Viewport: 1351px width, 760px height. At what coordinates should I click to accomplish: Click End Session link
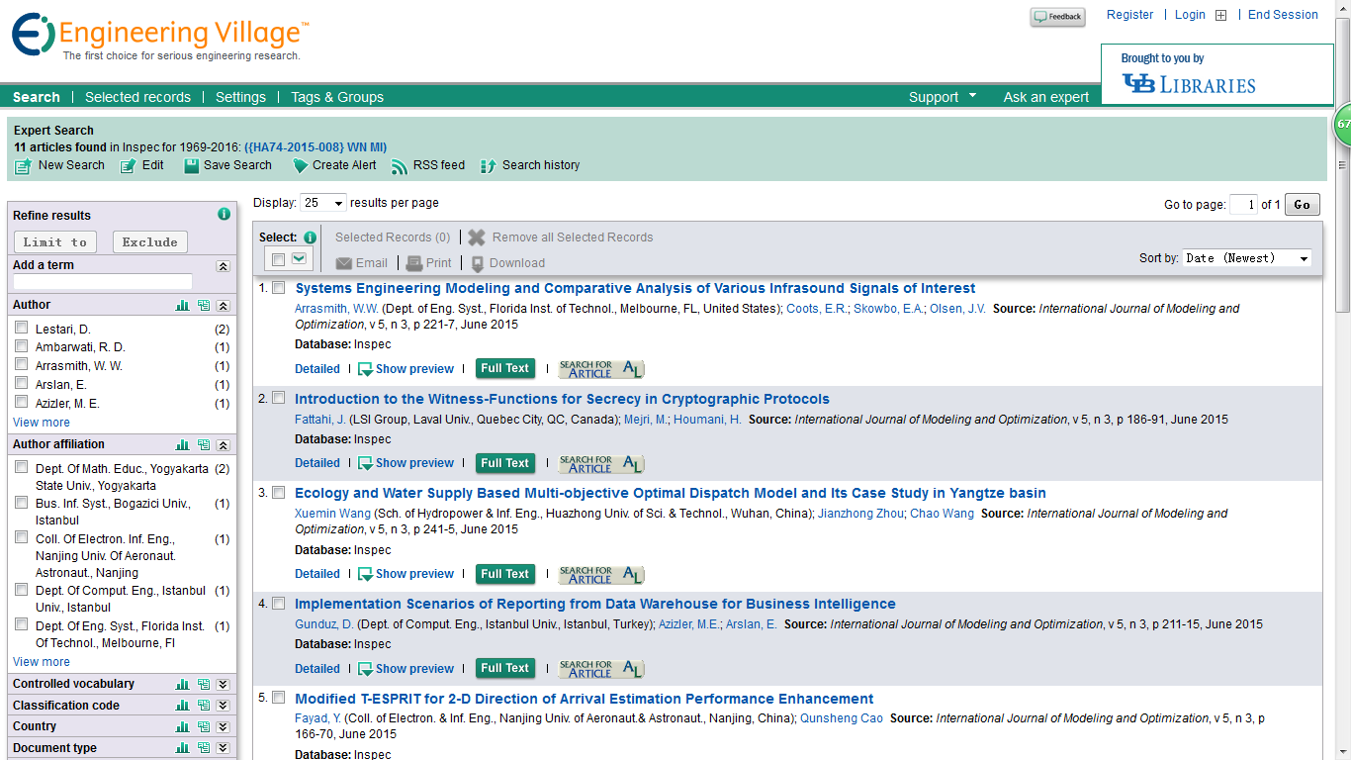click(1283, 15)
